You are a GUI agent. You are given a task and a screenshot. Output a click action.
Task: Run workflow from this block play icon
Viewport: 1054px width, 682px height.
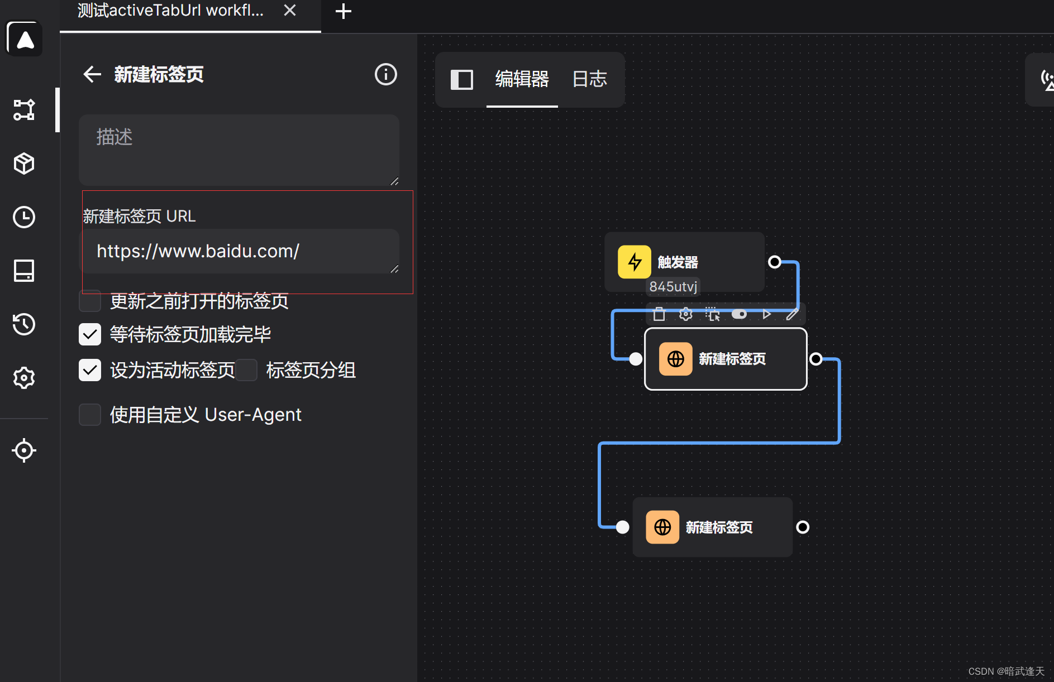coord(766,314)
